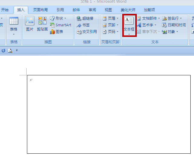This screenshot has width=194, height=157.
Task: Insert a 图表 chart
Action: [x=57, y=32]
